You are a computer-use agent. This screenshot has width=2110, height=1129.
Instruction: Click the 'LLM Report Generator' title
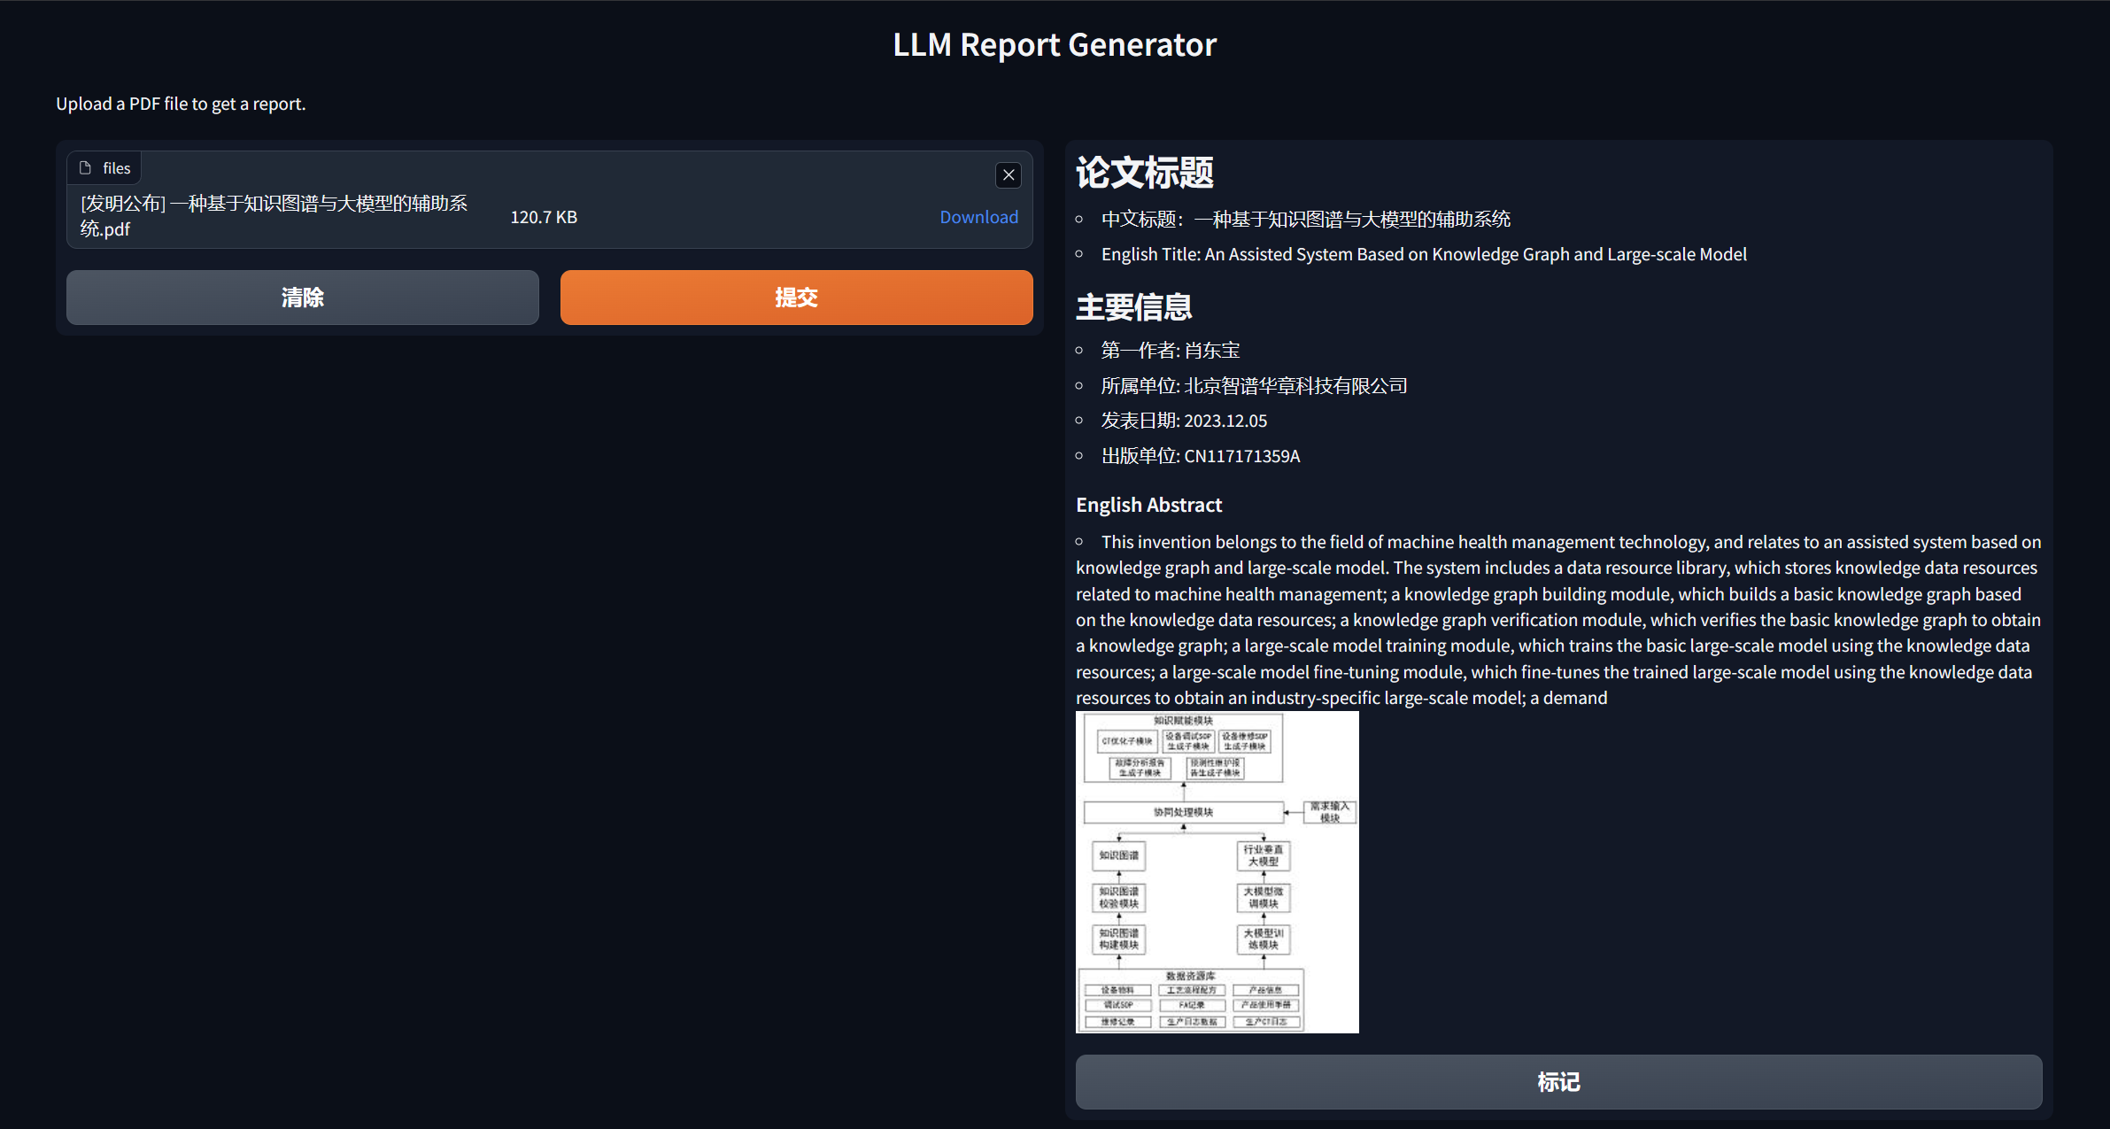tap(1055, 44)
